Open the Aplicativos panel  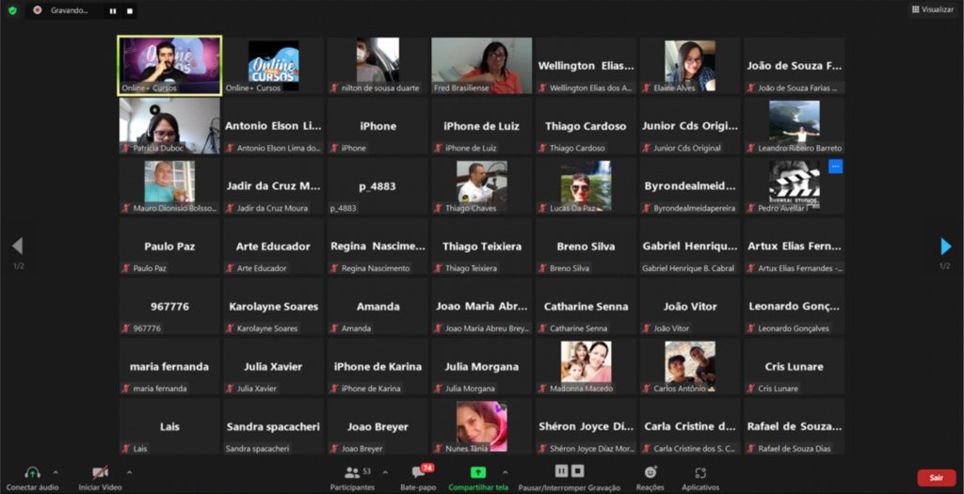coord(699,472)
